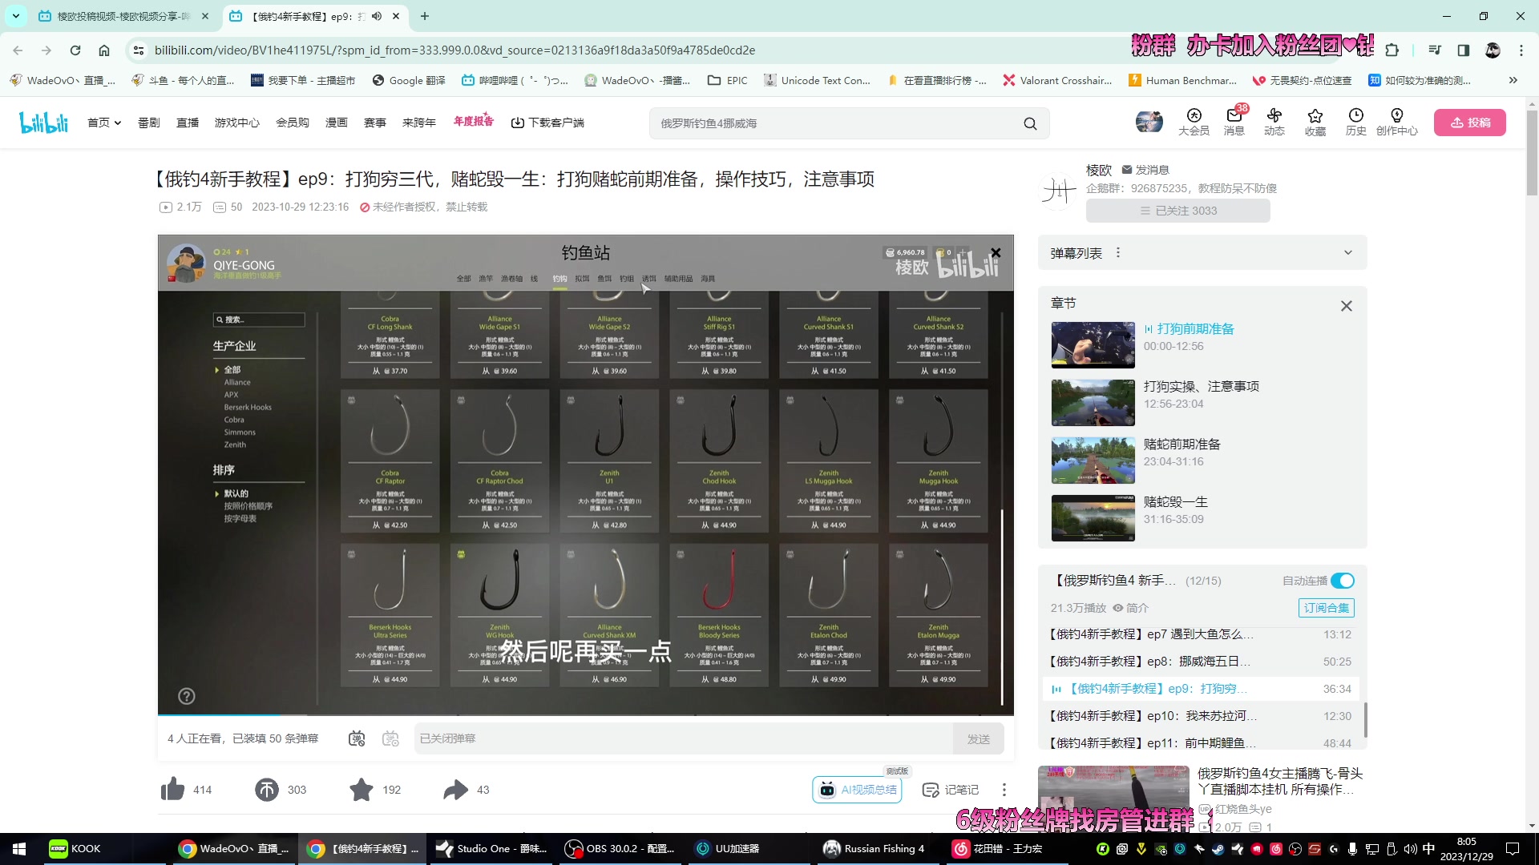
Task: Toggle 自动连播 autoplay switch
Action: pyautogui.click(x=1343, y=581)
